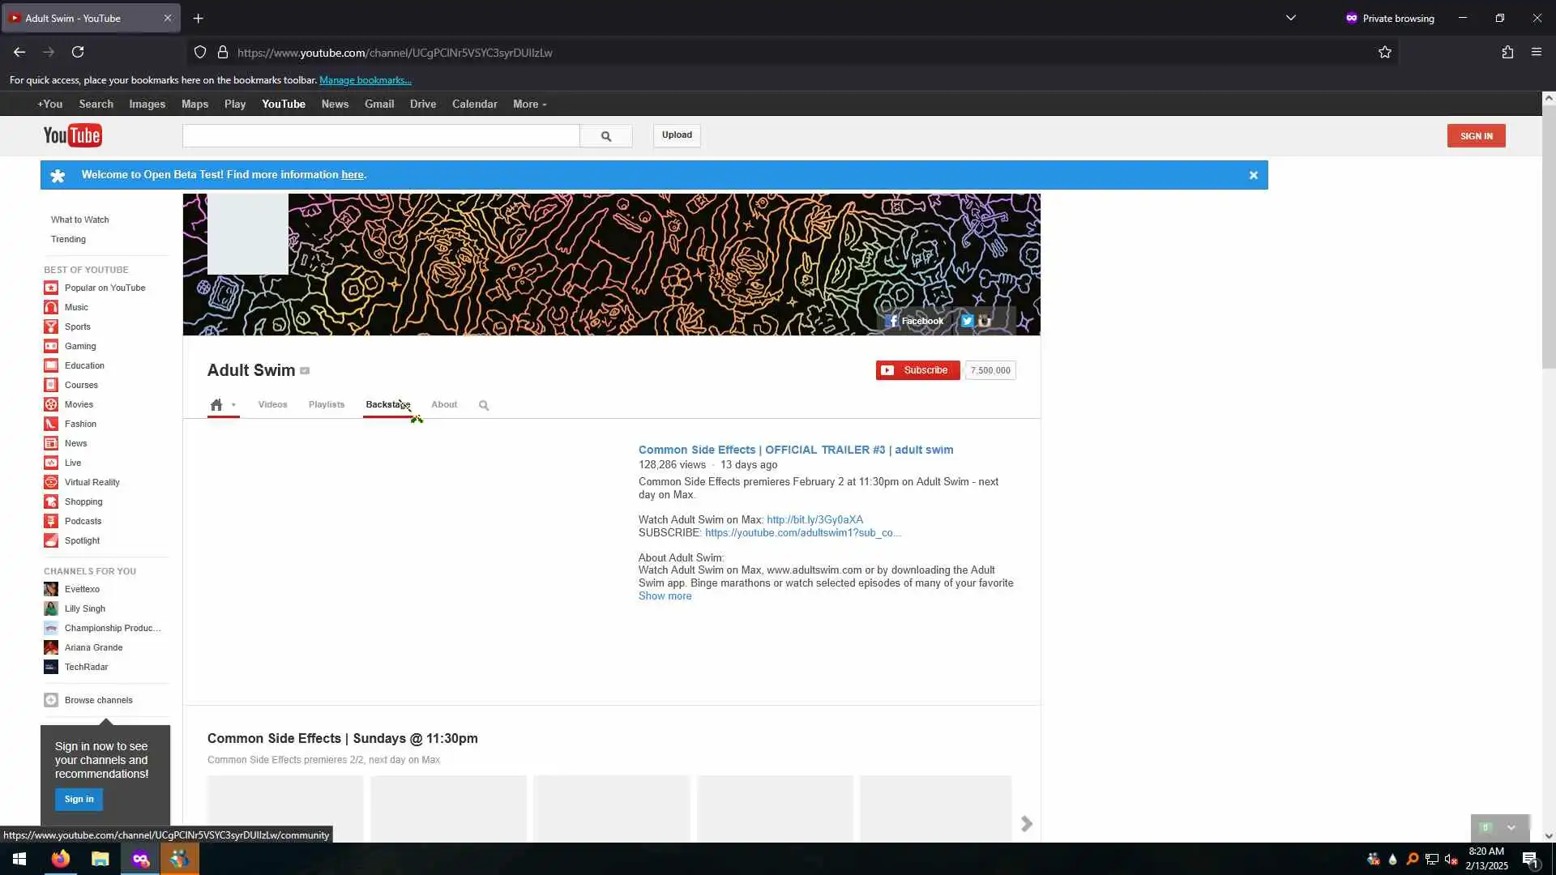Subscribe to Adult Swim channel
The image size is (1556, 875).
pyautogui.click(x=917, y=370)
